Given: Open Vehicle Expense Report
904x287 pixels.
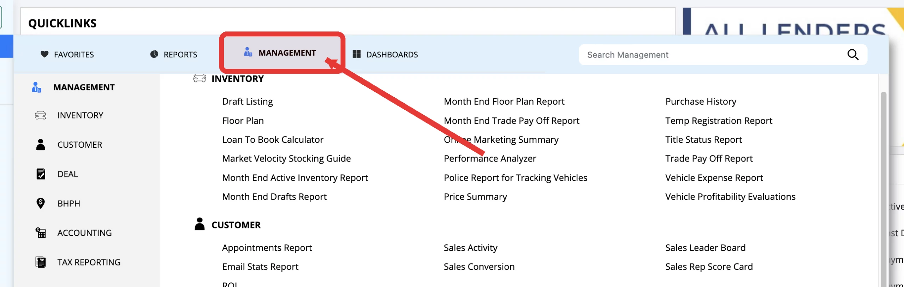Looking at the screenshot, I should (x=714, y=178).
